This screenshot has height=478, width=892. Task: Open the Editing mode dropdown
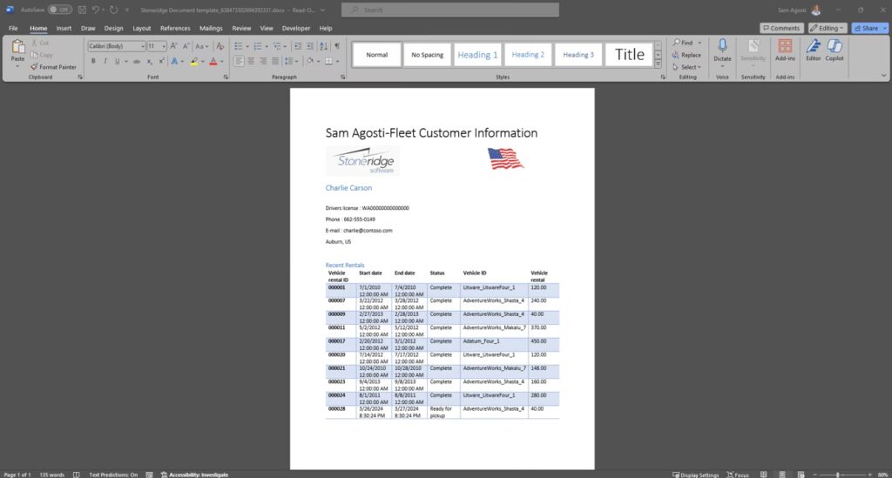(827, 28)
